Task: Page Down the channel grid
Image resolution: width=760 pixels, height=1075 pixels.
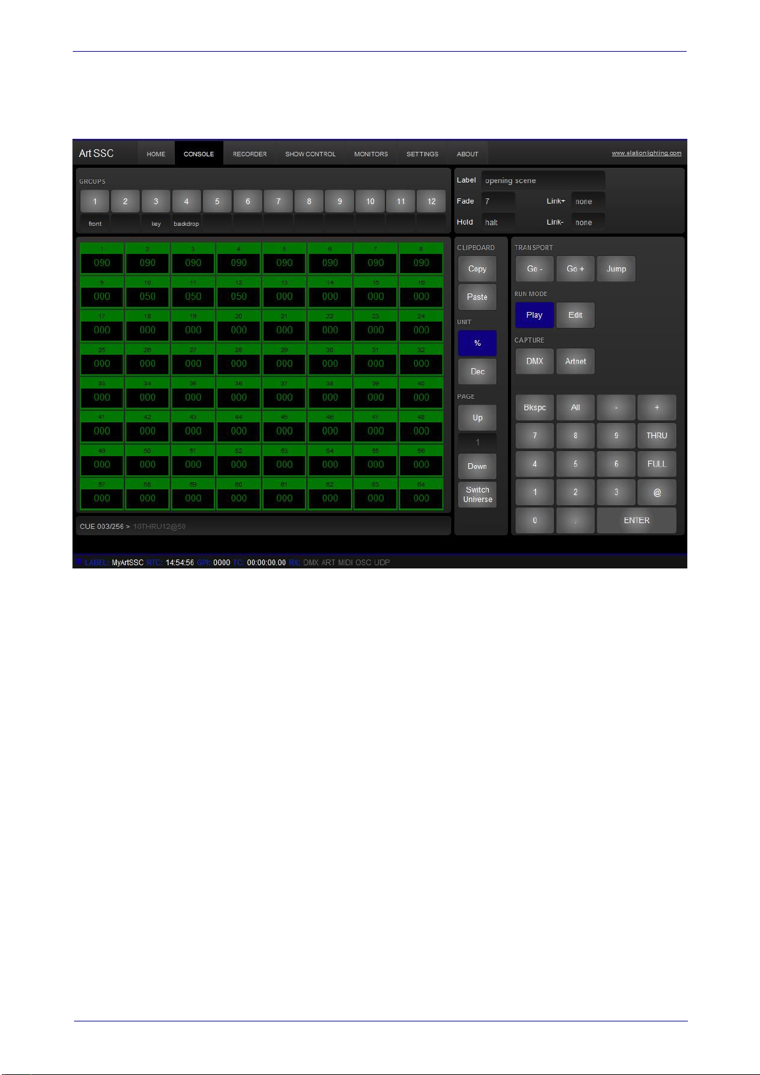Action: [477, 466]
